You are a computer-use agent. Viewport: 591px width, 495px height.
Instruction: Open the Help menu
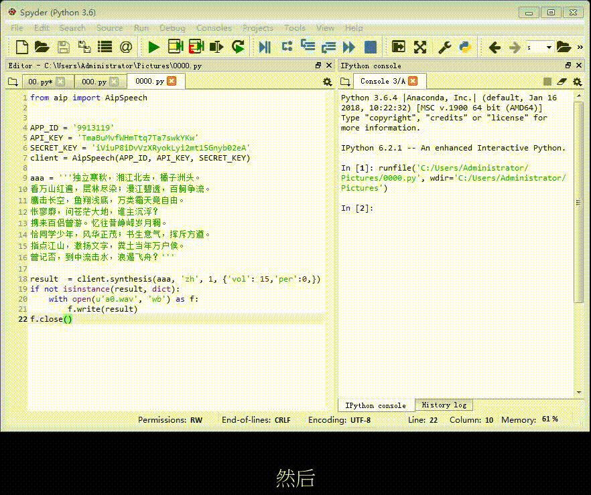tap(354, 28)
